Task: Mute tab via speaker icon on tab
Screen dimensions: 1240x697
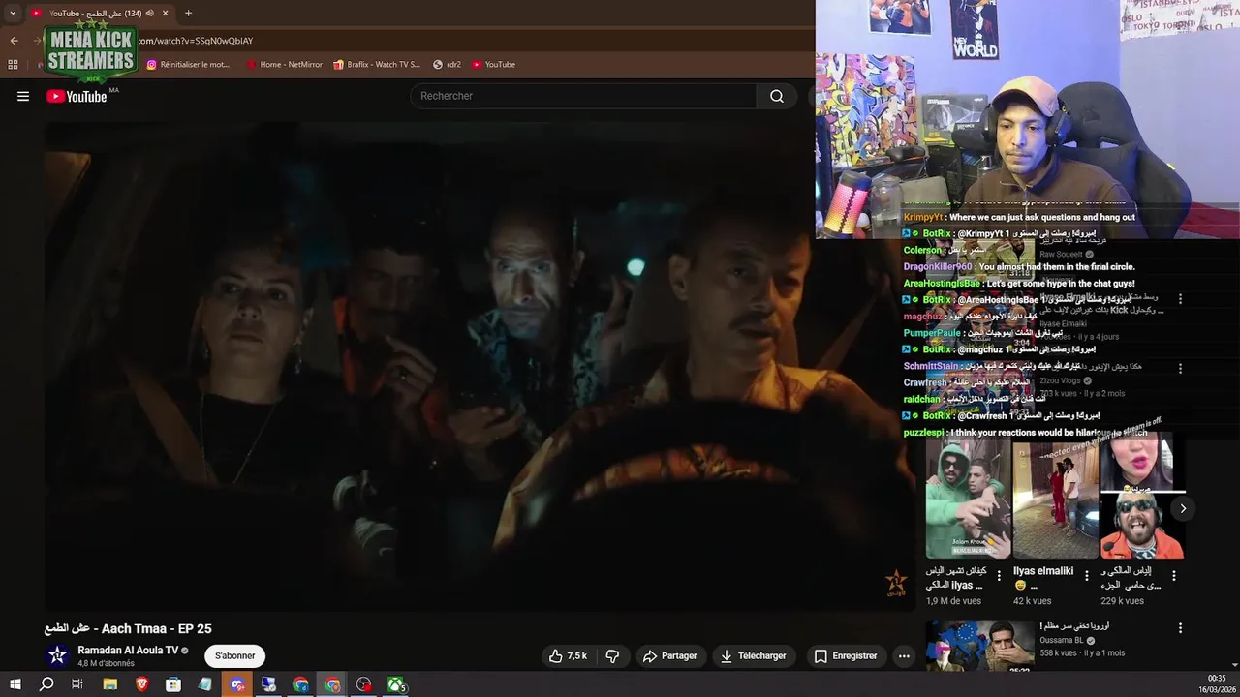Action: (x=150, y=14)
